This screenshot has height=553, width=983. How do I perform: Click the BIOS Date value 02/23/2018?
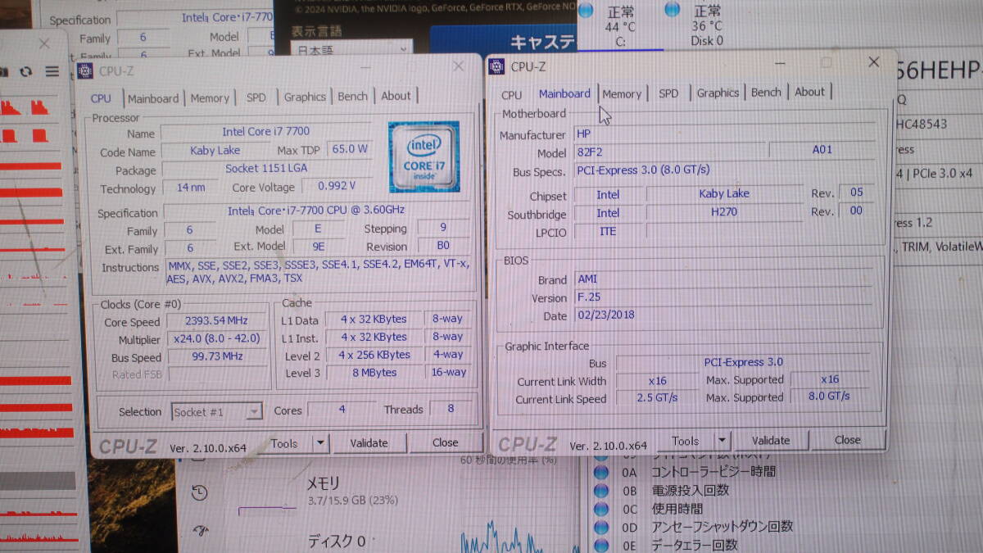tap(724, 315)
